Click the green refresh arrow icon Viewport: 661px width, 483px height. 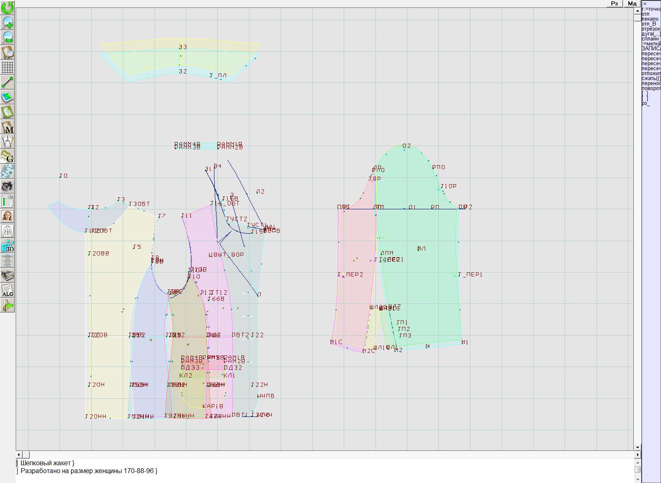pyautogui.click(x=7, y=7)
